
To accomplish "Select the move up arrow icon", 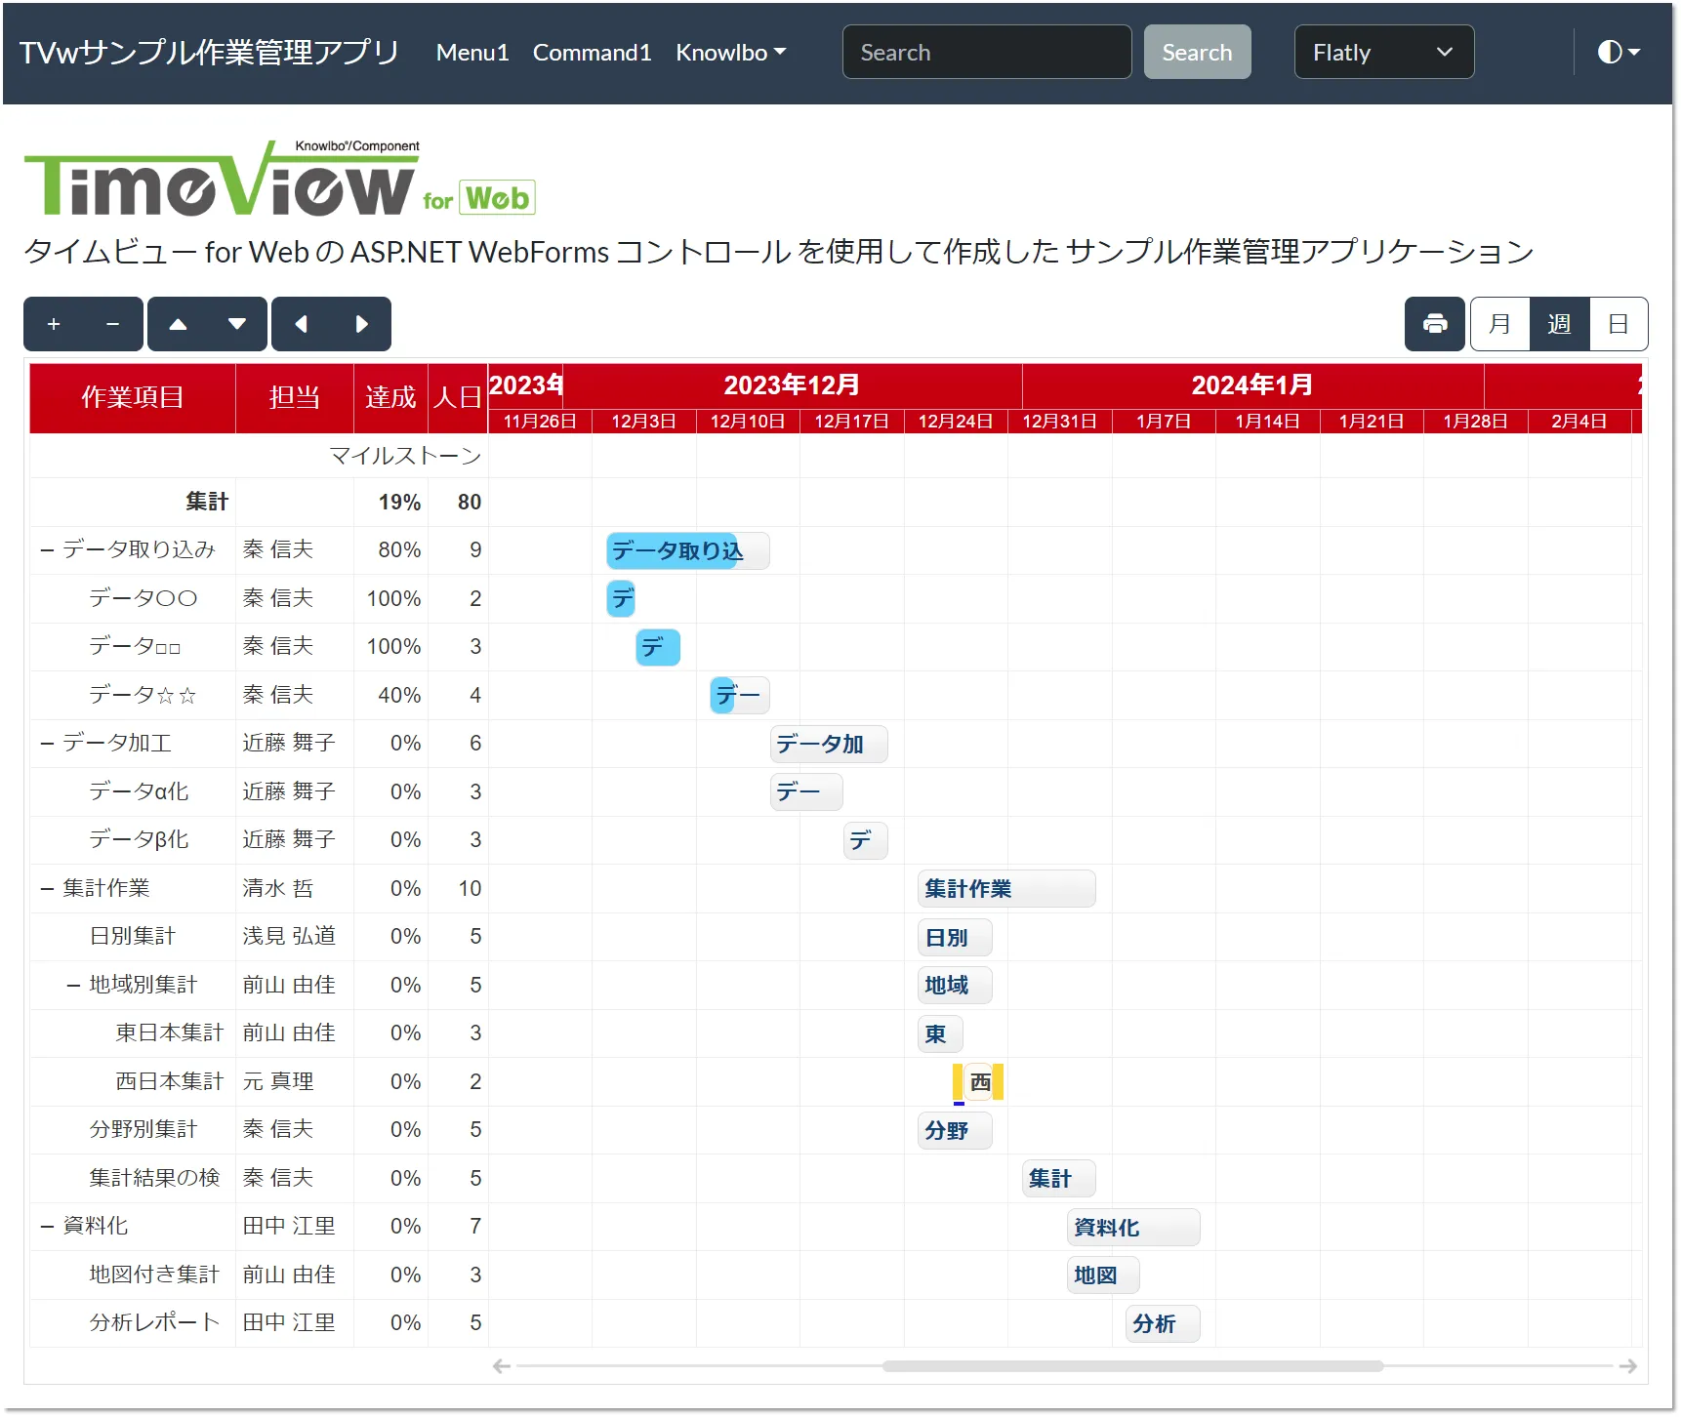I will pyautogui.click(x=178, y=323).
